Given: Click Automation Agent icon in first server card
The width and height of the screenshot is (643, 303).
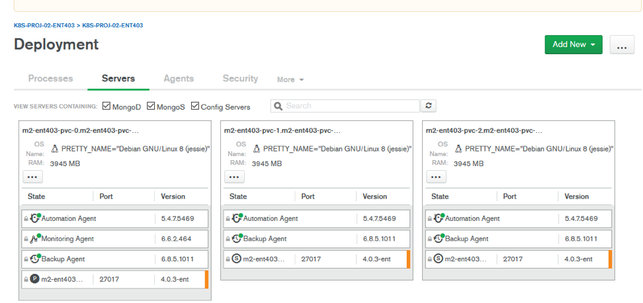Looking at the screenshot, I should tap(35, 218).
